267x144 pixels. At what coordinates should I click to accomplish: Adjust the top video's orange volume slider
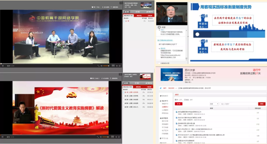pos(106,66)
